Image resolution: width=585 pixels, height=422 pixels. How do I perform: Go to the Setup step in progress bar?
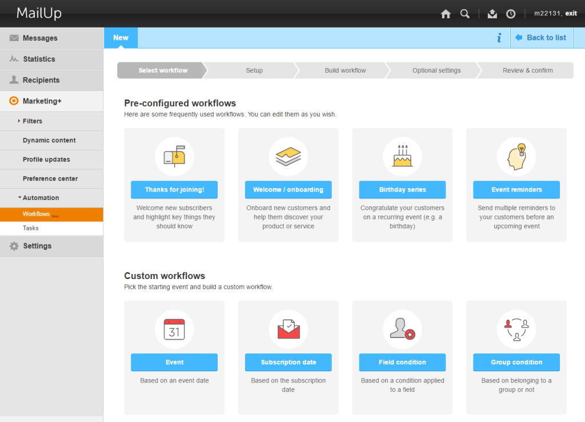tap(254, 70)
